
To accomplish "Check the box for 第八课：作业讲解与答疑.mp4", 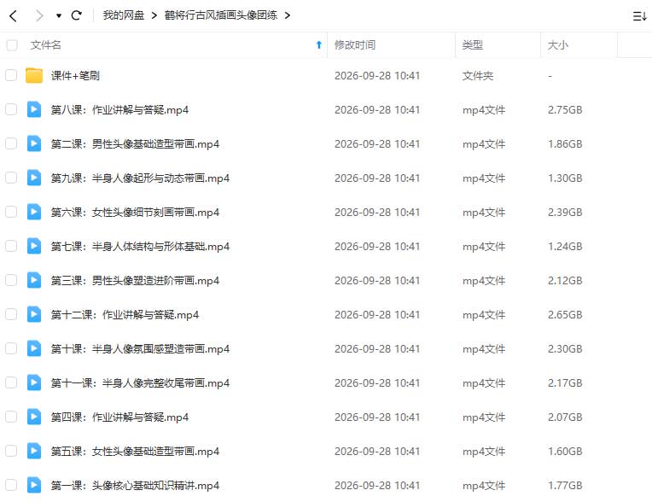I will [11, 109].
